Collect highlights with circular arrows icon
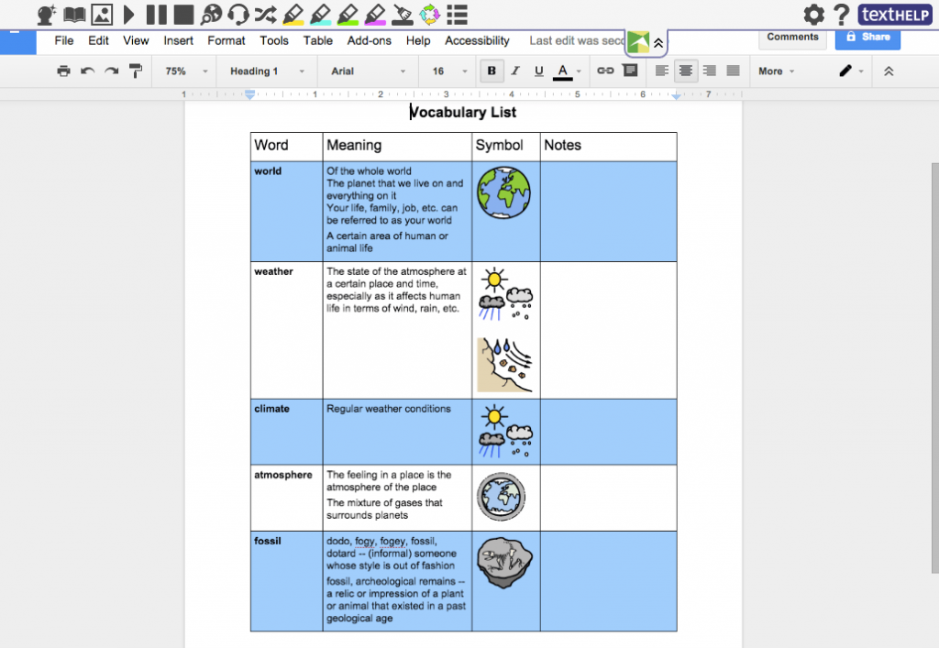The width and height of the screenshot is (939, 648). click(x=429, y=15)
